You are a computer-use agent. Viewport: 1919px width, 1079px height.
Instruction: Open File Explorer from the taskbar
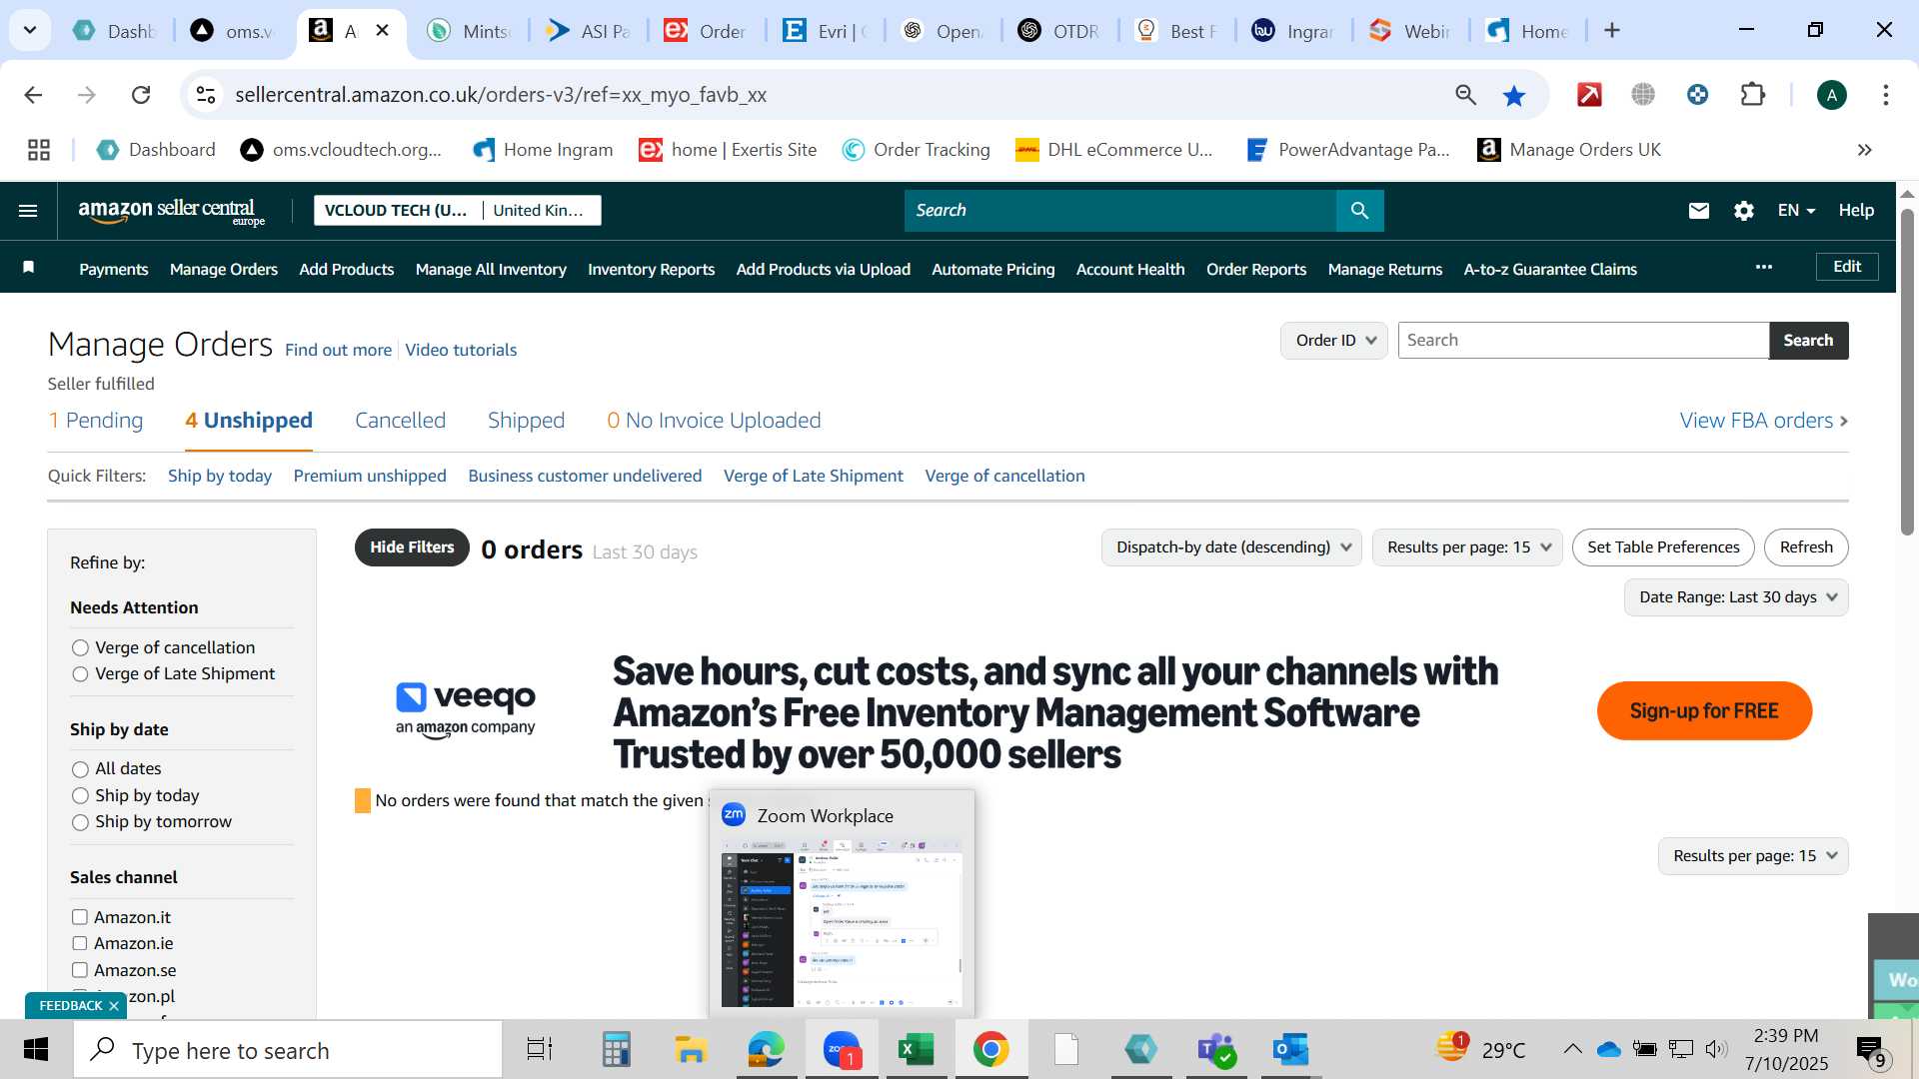(x=691, y=1050)
